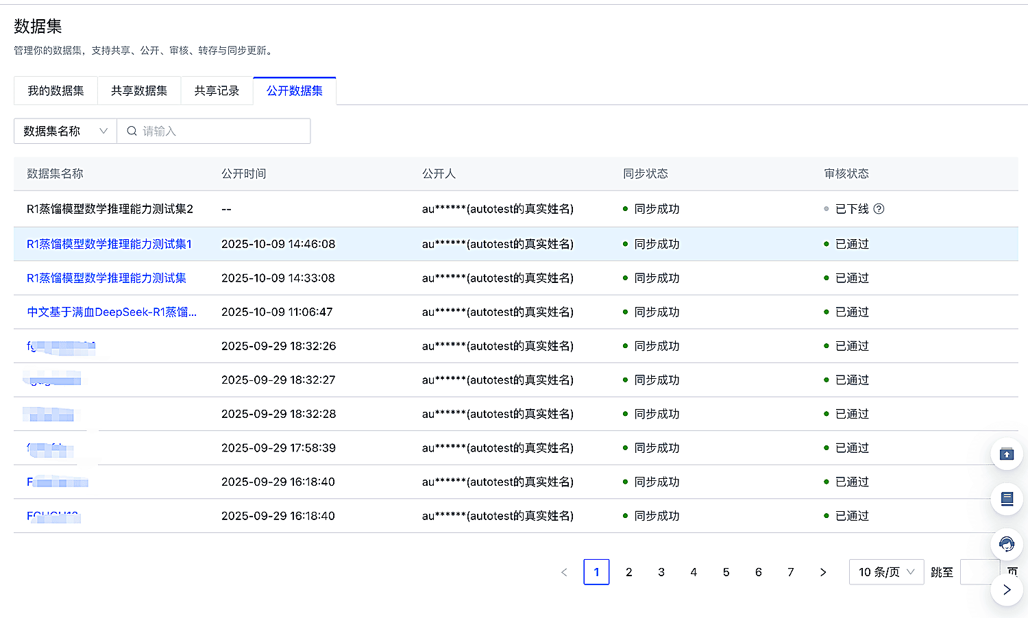
Task: Click the floating upload icon button
Action: tap(1007, 454)
